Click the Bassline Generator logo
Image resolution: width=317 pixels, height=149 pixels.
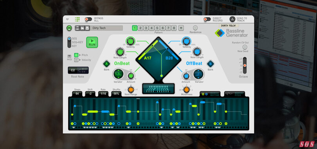(231, 33)
